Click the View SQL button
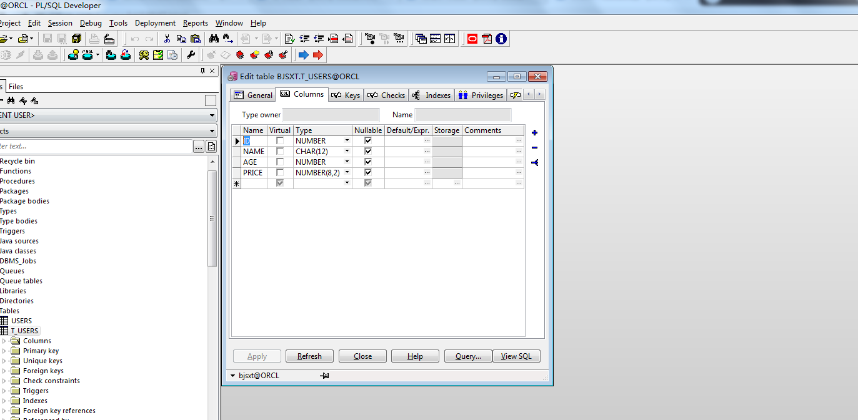 pyautogui.click(x=516, y=356)
